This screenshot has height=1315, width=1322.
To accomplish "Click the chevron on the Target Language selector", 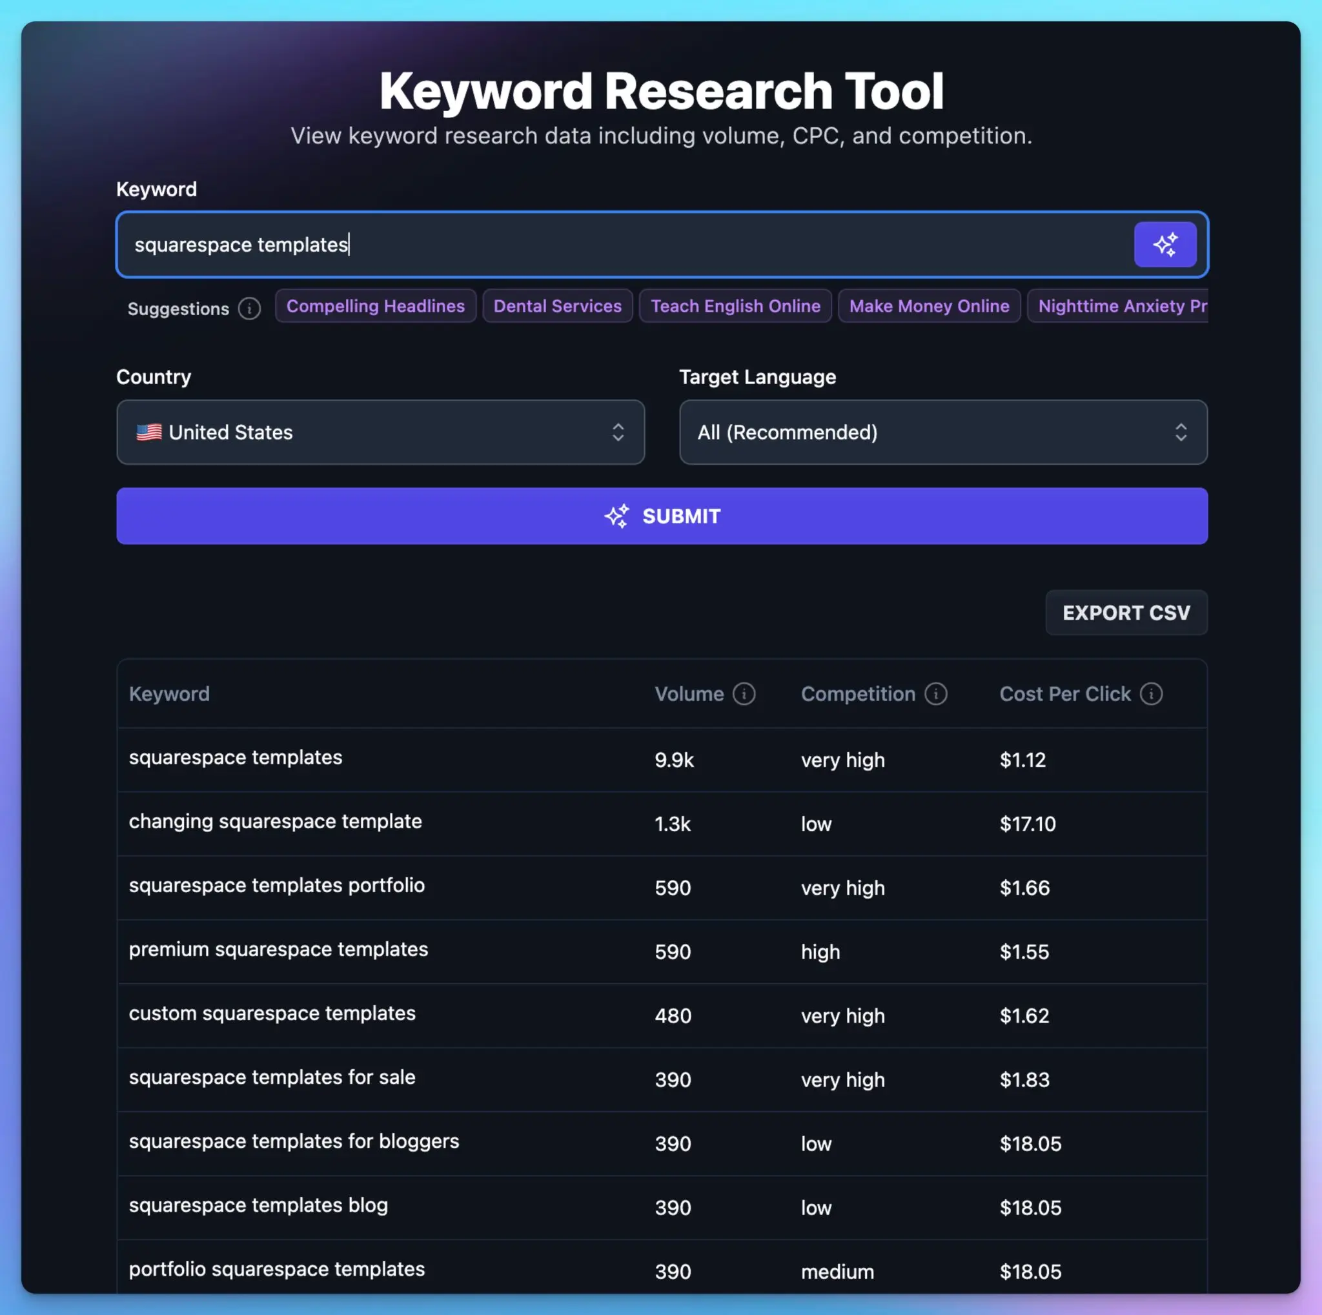I will (1181, 433).
